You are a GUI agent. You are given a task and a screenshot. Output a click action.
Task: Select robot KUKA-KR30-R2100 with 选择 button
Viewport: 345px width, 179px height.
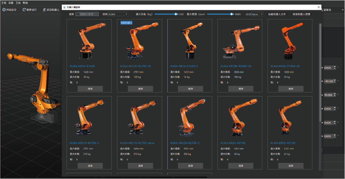click(x=241, y=166)
